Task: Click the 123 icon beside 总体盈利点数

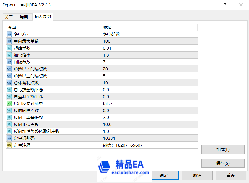Action: [9, 83]
